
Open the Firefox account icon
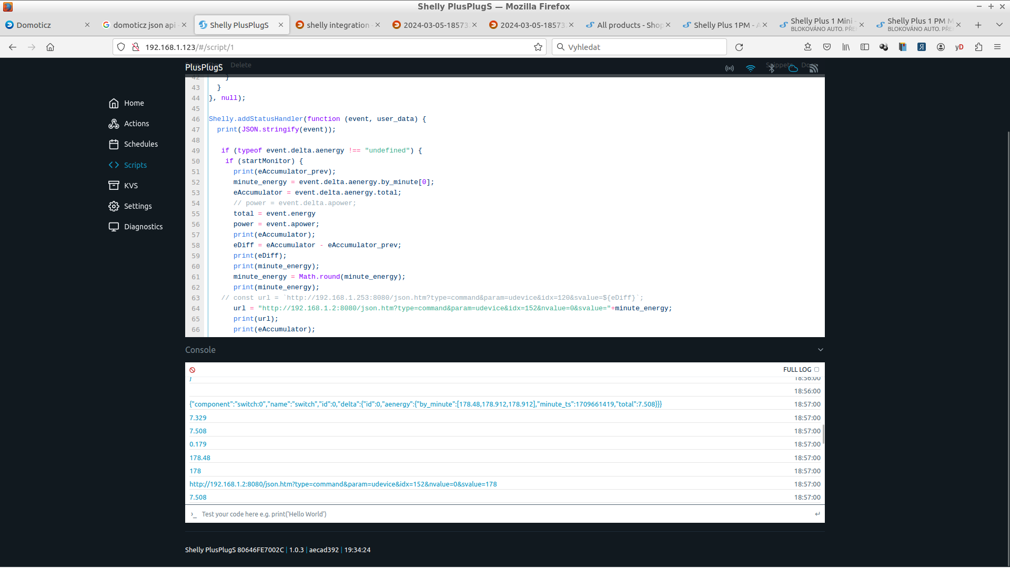[941, 47]
